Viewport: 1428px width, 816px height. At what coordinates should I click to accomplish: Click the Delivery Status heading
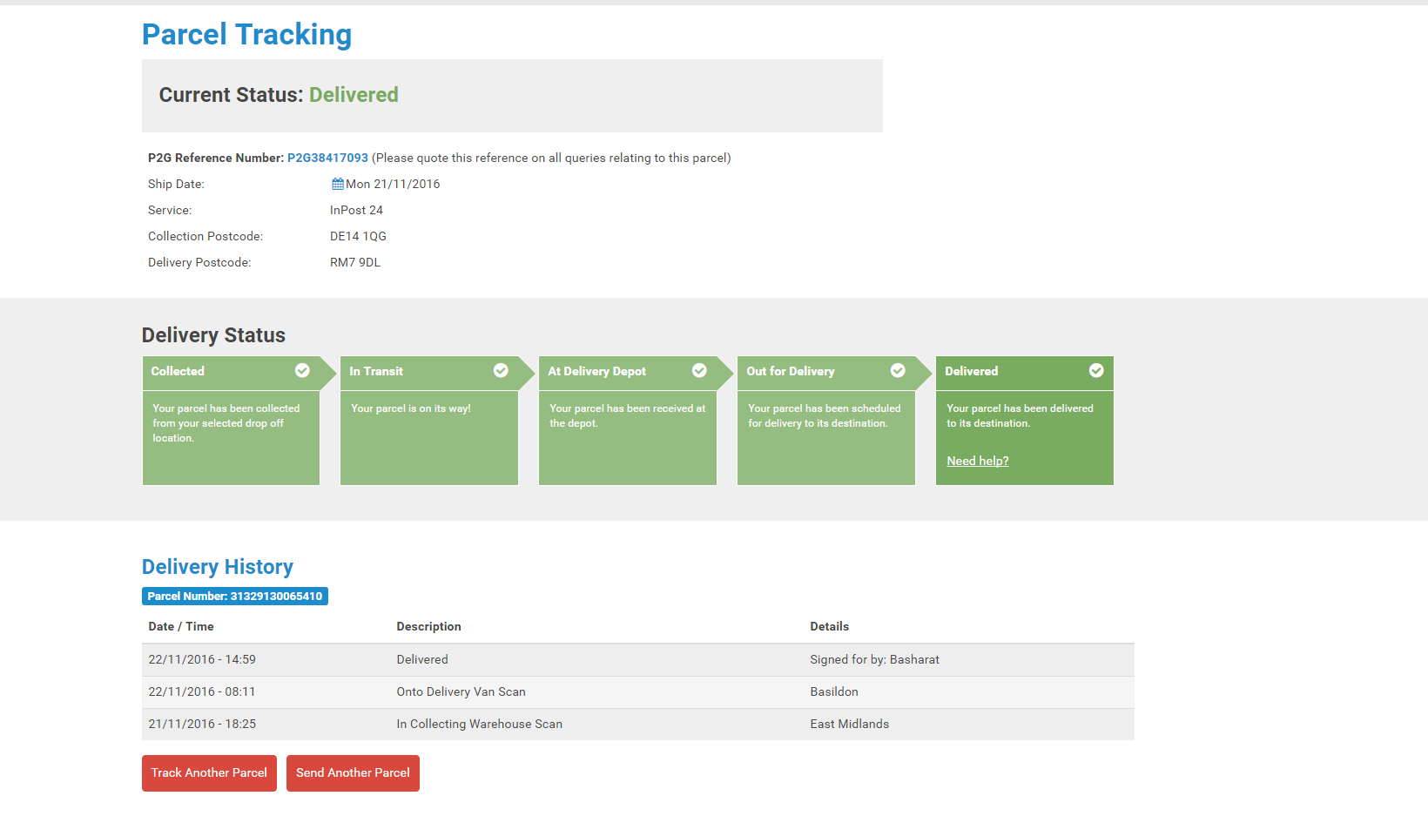(x=213, y=335)
